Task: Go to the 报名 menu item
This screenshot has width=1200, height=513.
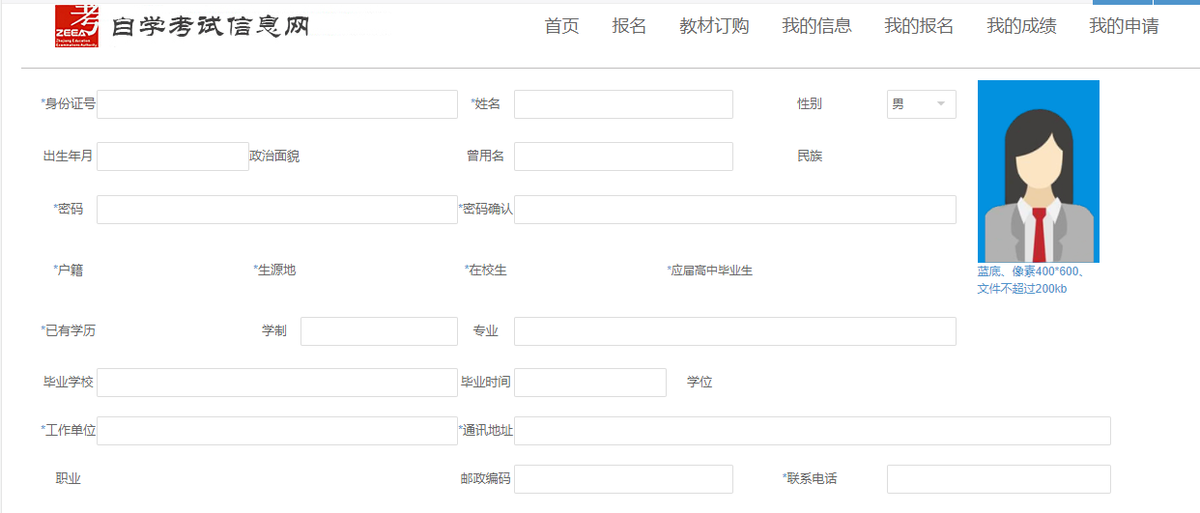Action: [629, 26]
